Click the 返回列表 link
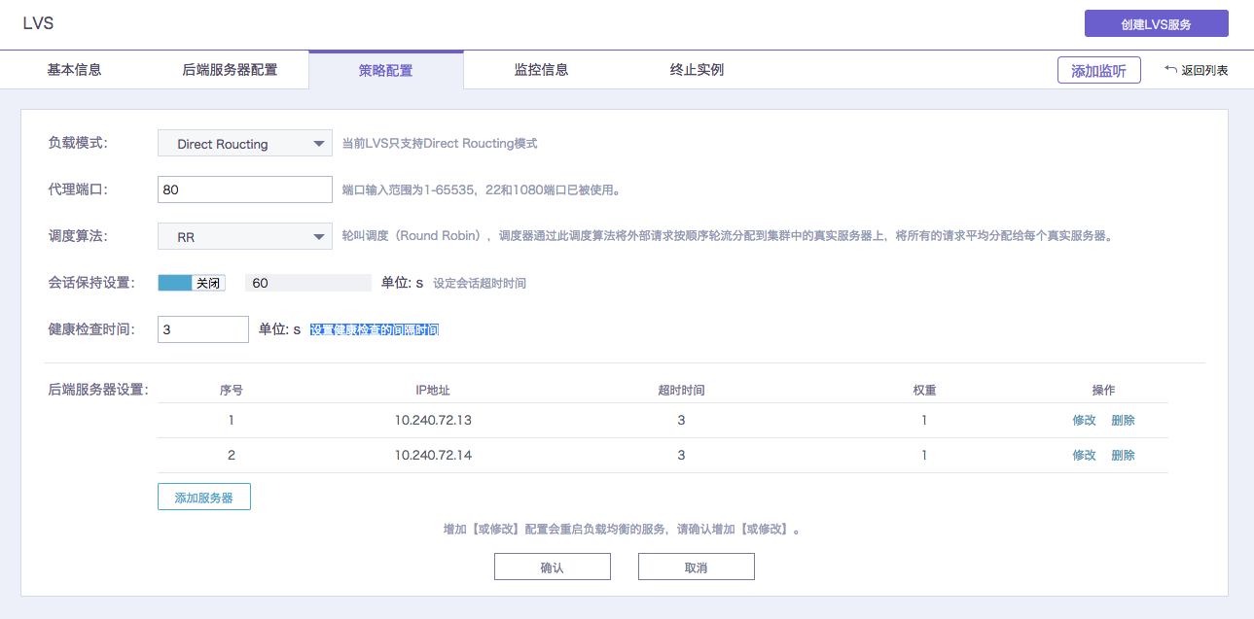Viewport: 1254px width, 619px height. click(x=1204, y=71)
